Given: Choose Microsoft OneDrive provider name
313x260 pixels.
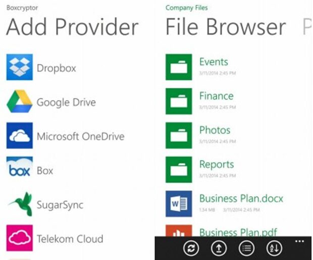Looking at the screenshot, I should pos(81,137).
